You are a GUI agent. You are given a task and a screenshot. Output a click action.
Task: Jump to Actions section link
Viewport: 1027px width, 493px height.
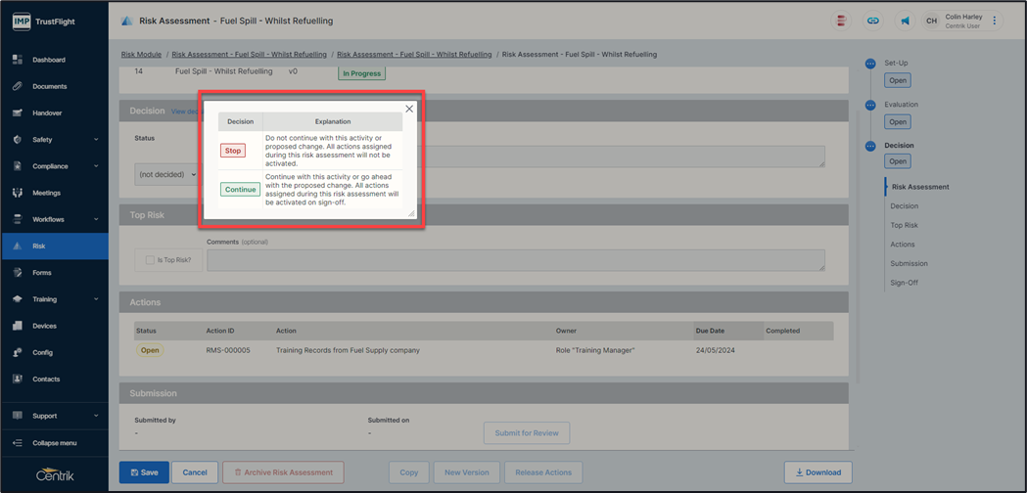point(903,245)
